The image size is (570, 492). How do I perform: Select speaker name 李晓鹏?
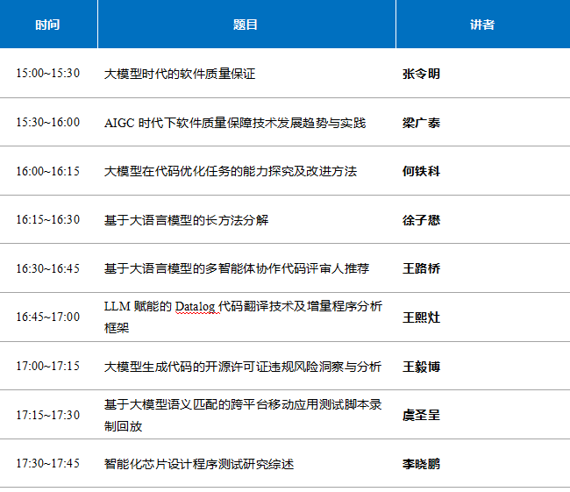(421, 463)
